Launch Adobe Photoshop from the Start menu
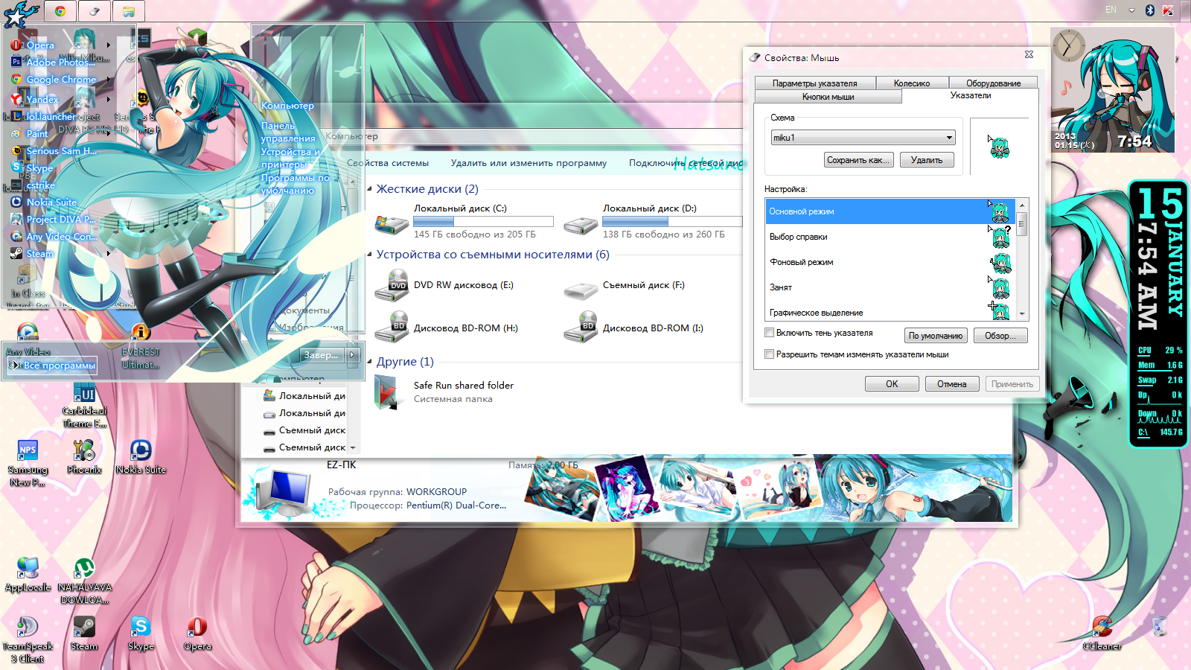The height and width of the screenshot is (670, 1191). pyautogui.click(x=54, y=63)
